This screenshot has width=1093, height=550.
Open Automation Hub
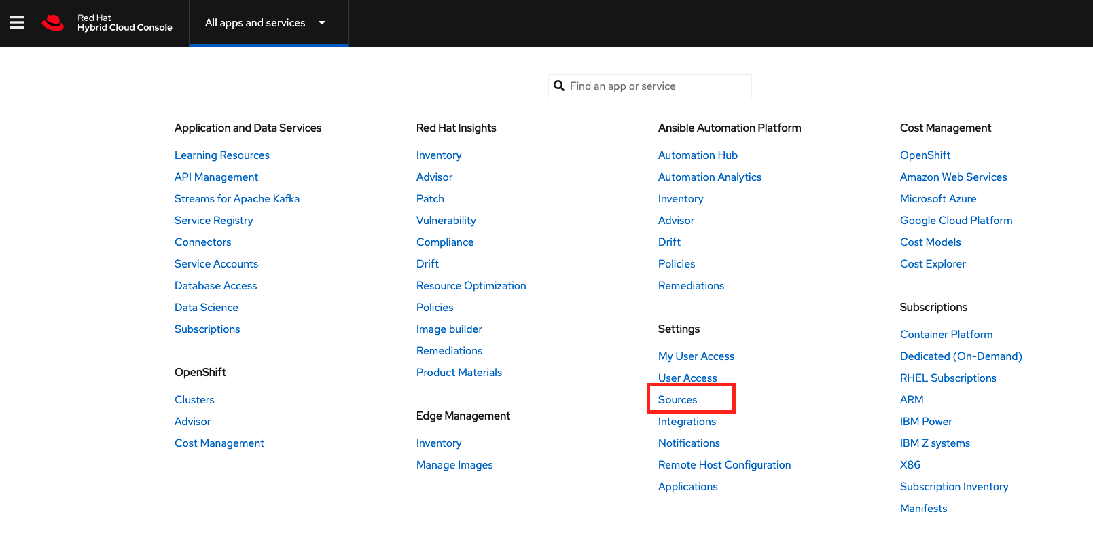click(x=698, y=155)
